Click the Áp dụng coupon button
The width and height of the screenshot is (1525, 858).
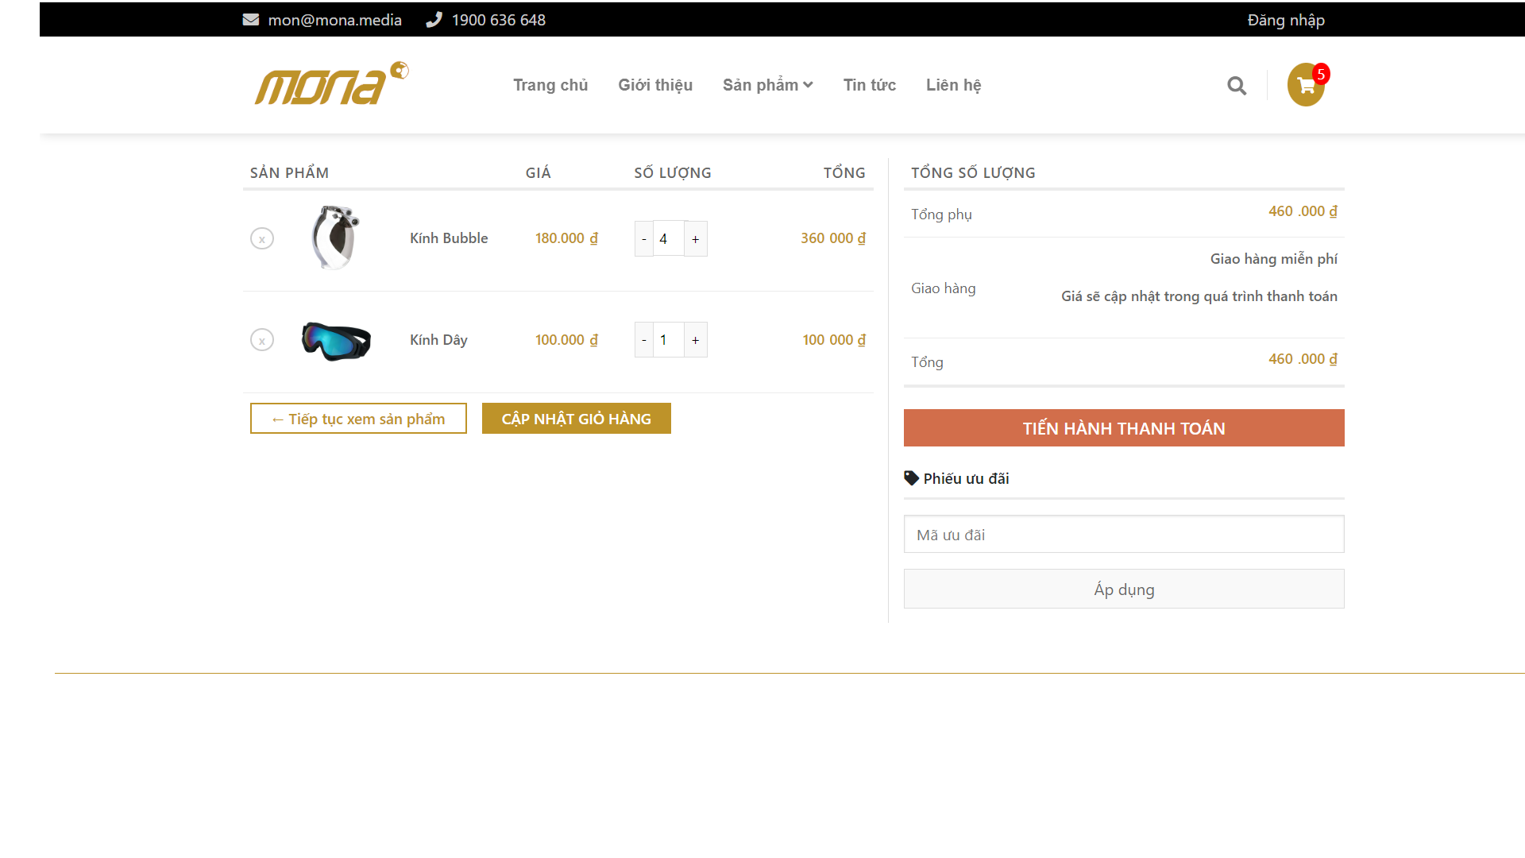[x=1124, y=589]
